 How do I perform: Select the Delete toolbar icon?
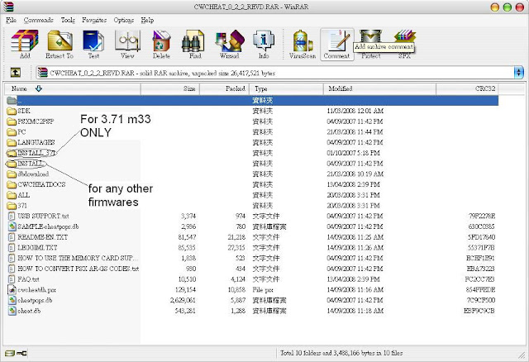(161, 44)
